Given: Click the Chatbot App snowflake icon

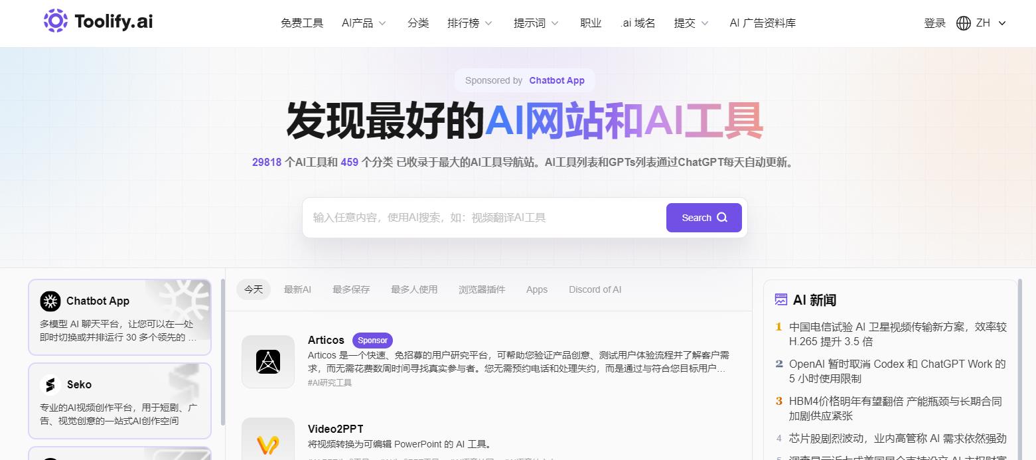Looking at the screenshot, I should click(50, 301).
